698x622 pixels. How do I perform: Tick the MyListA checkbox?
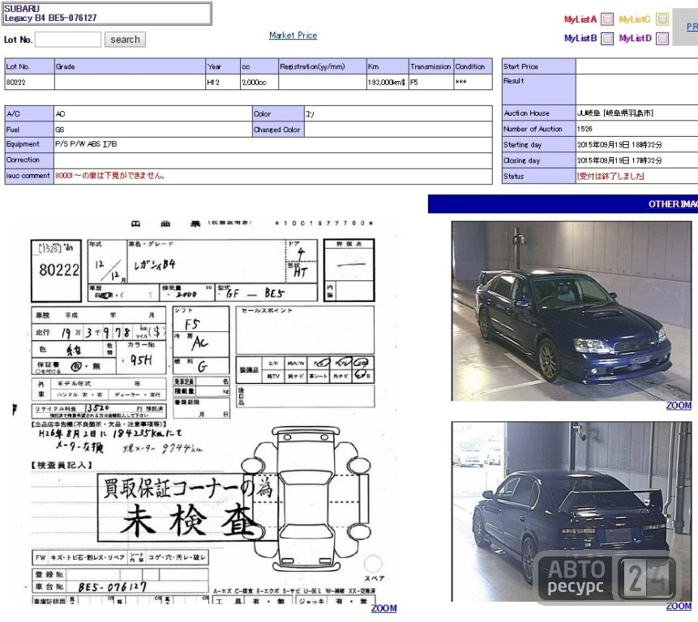coord(606,19)
